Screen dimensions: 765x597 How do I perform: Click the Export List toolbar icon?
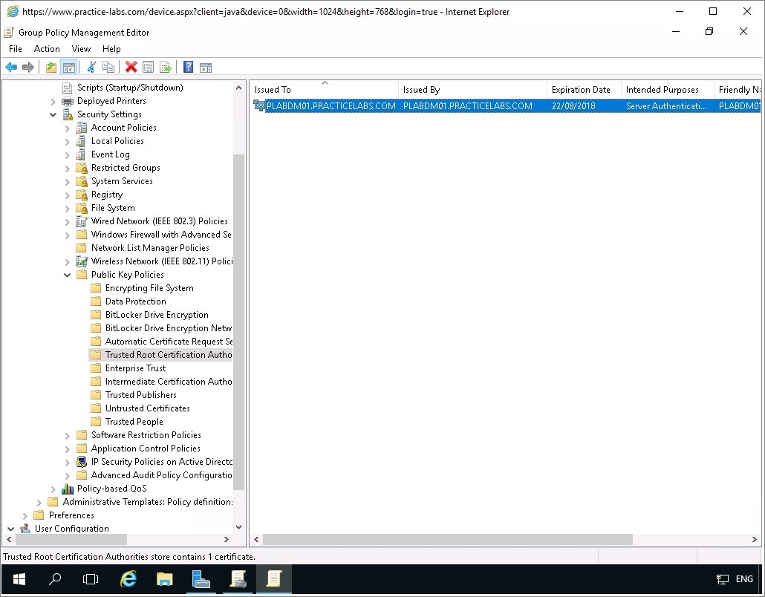(x=166, y=68)
